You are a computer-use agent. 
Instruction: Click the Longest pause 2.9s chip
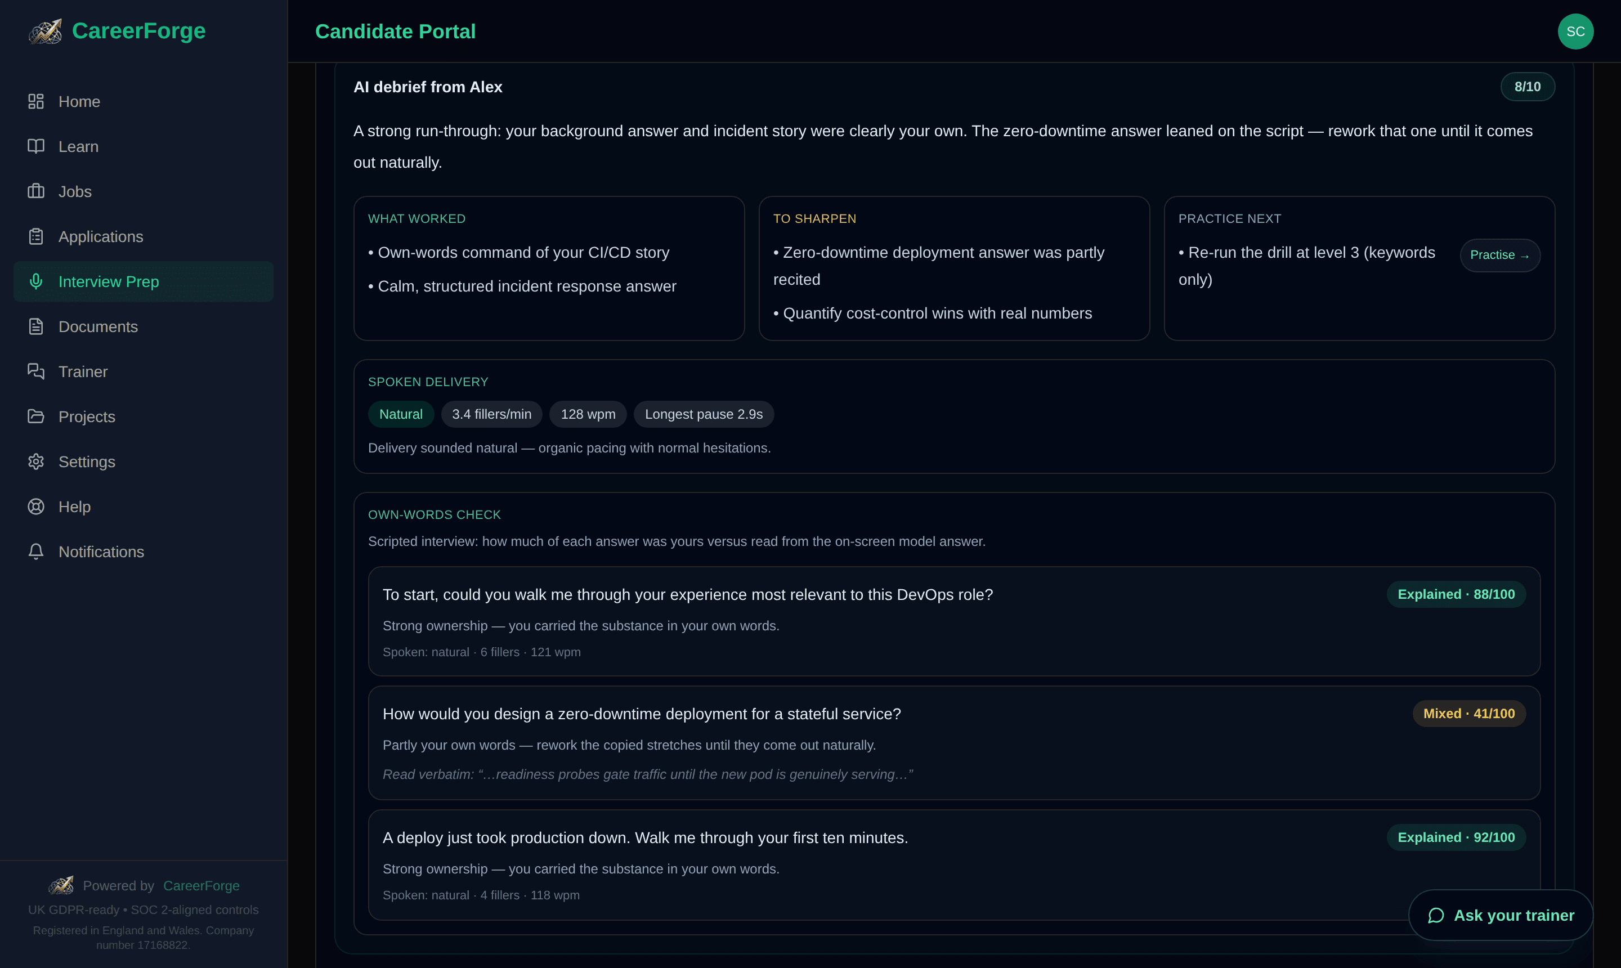point(704,414)
